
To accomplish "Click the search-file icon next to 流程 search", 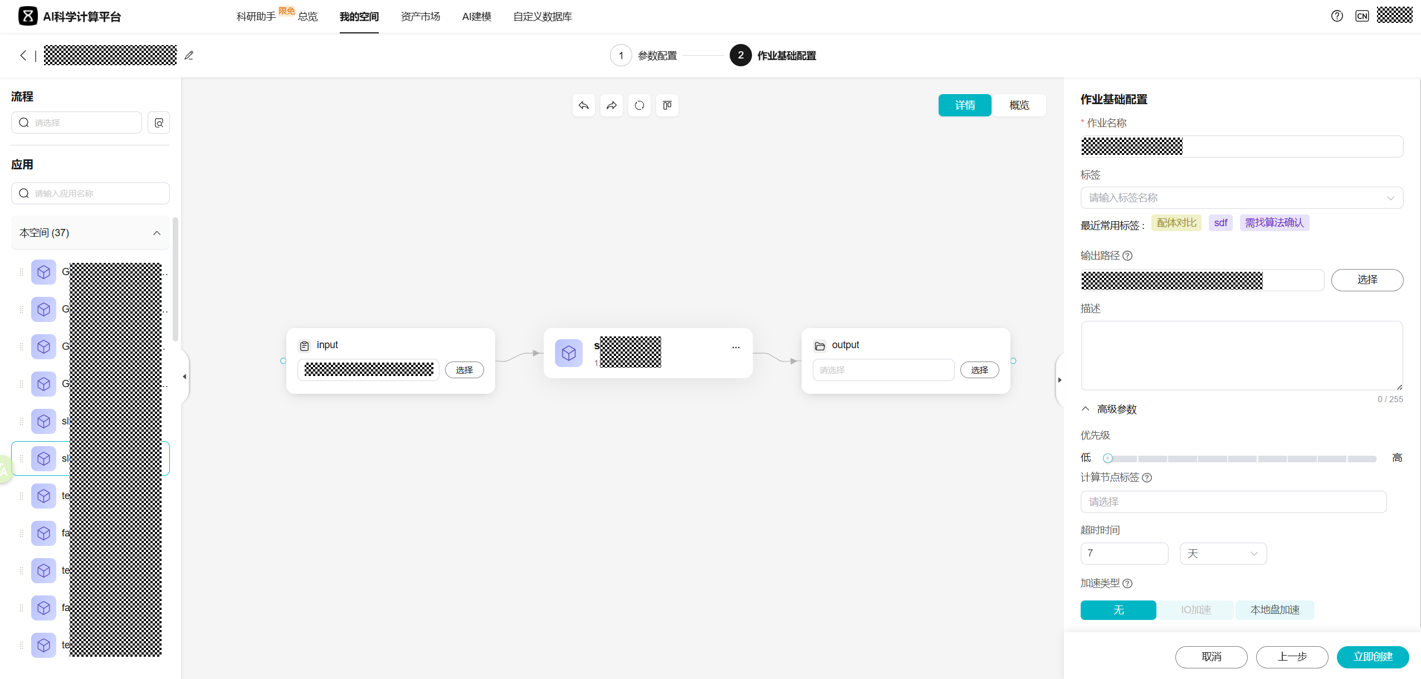I will click(159, 123).
